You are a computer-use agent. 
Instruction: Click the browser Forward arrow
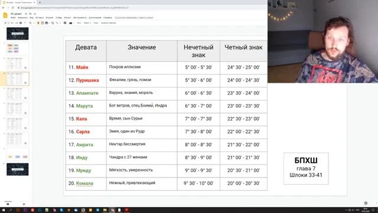[8, 8]
